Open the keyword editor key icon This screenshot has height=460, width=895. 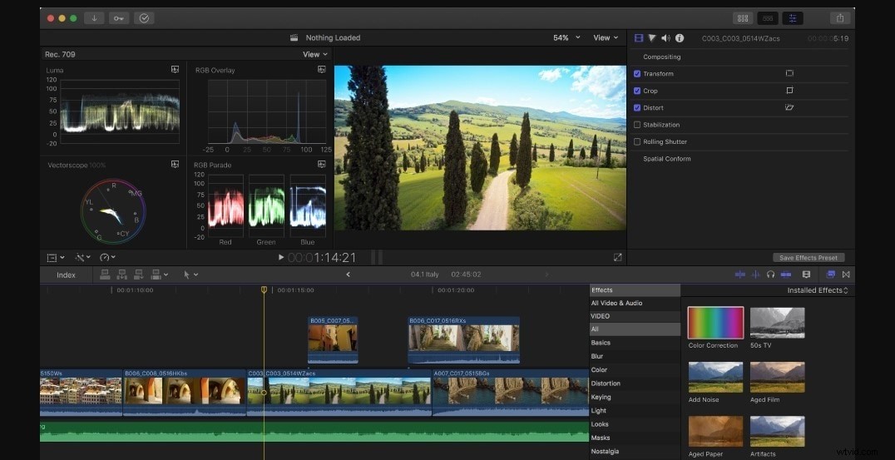tap(119, 18)
